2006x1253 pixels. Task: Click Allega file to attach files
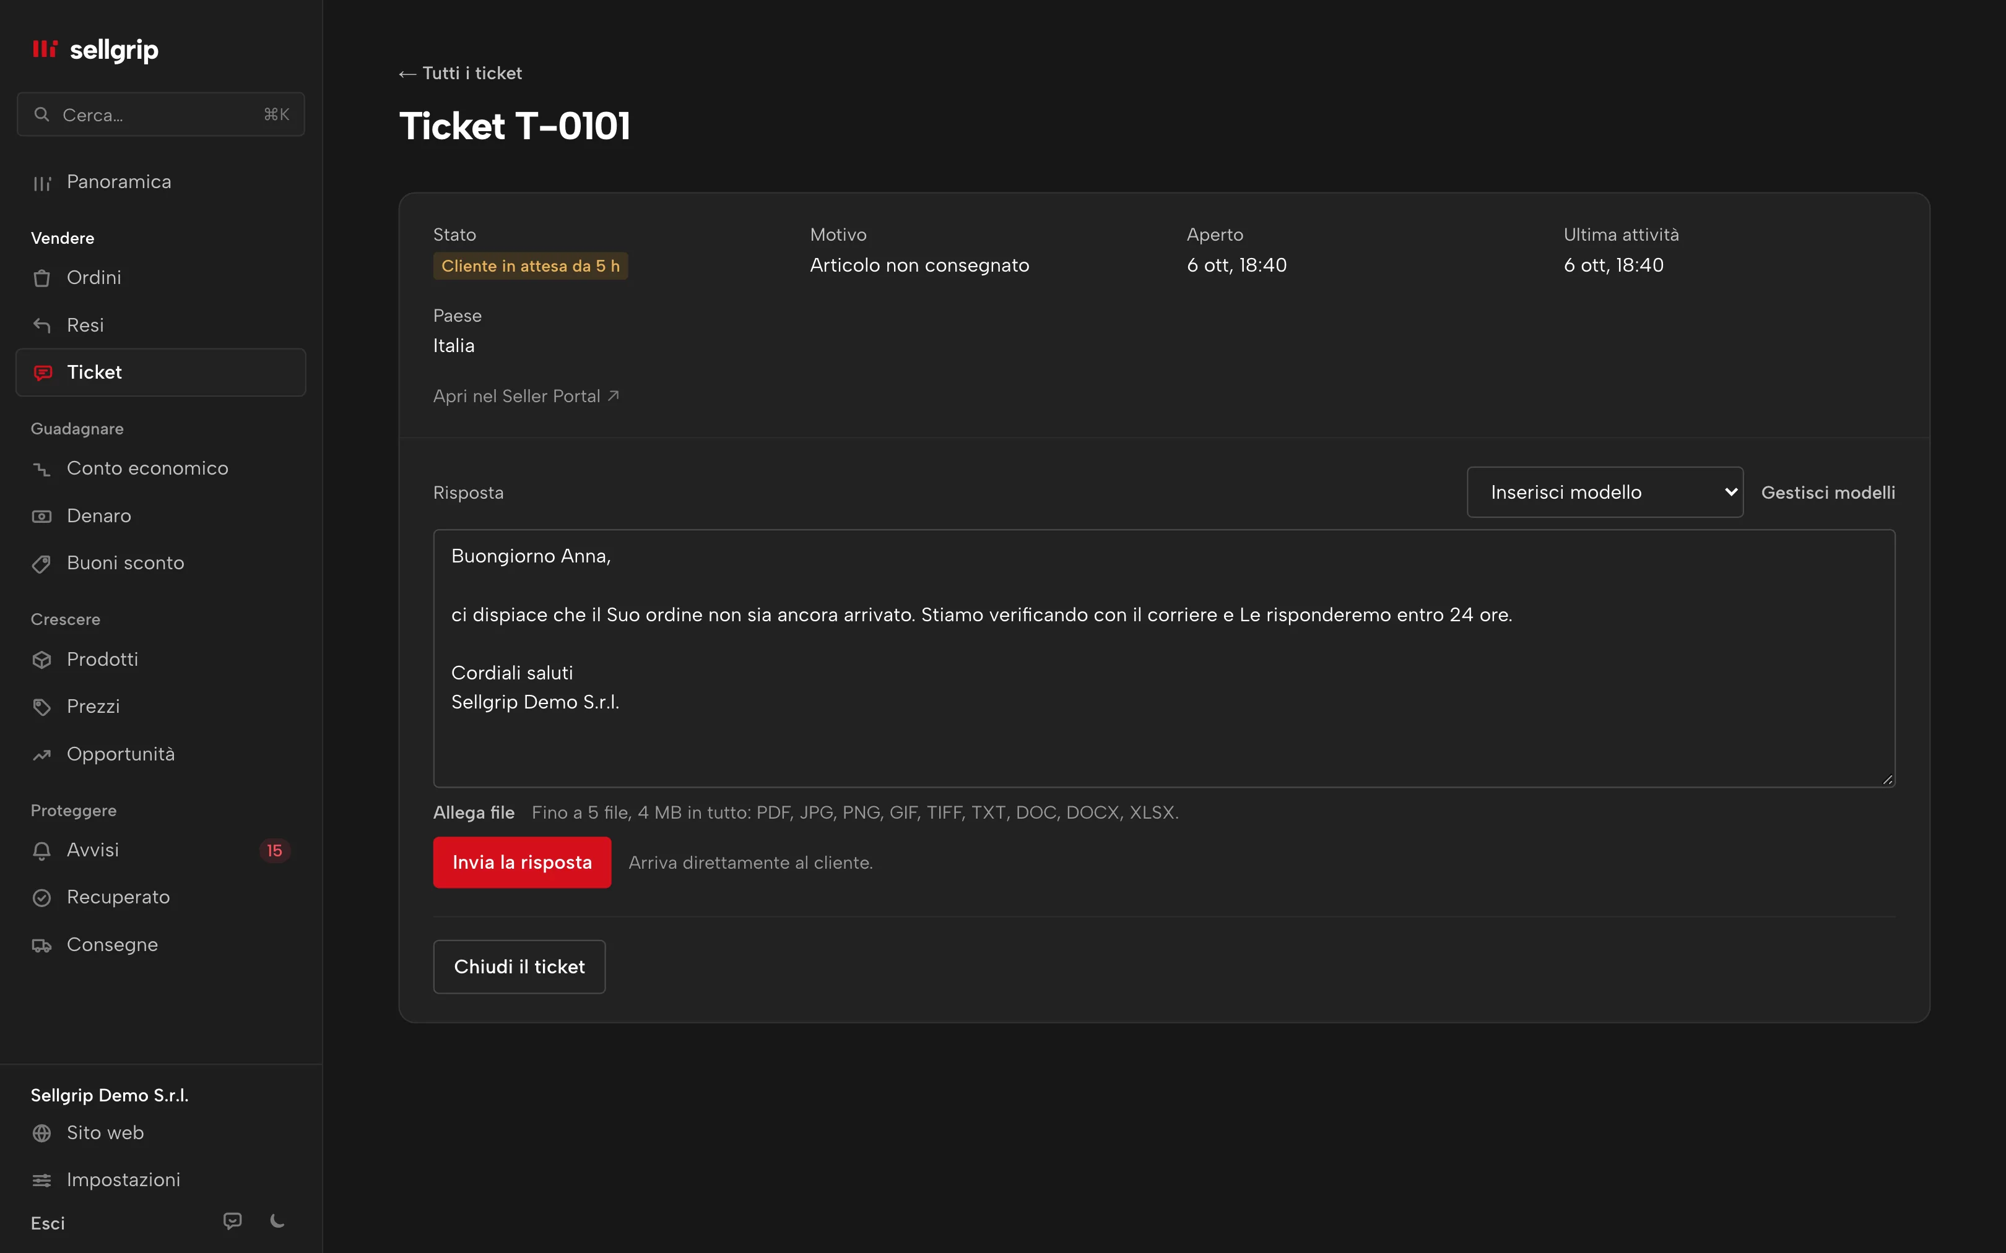pyautogui.click(x=473, y=812)
